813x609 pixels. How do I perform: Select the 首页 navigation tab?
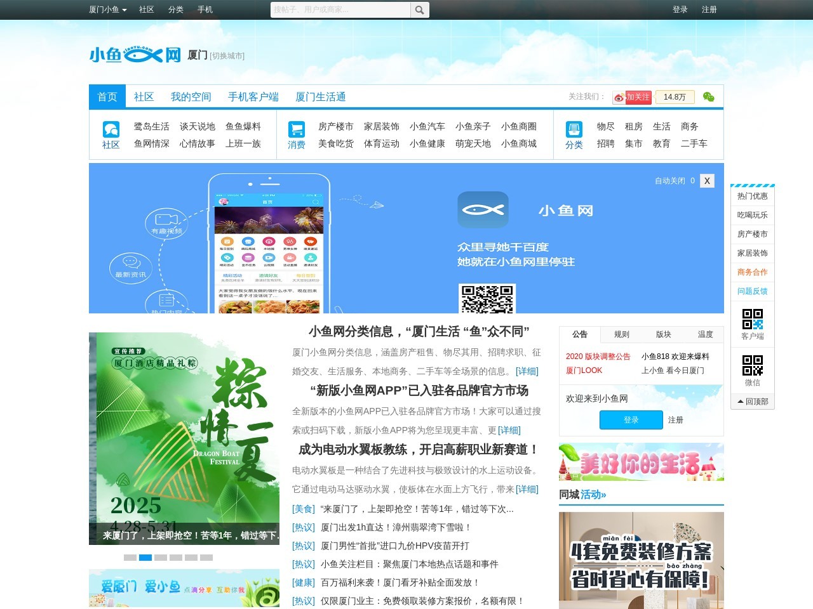[x=107, y=96]
